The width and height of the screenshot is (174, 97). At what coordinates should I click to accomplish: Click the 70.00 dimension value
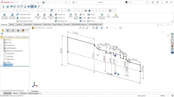tap(75, 33)
